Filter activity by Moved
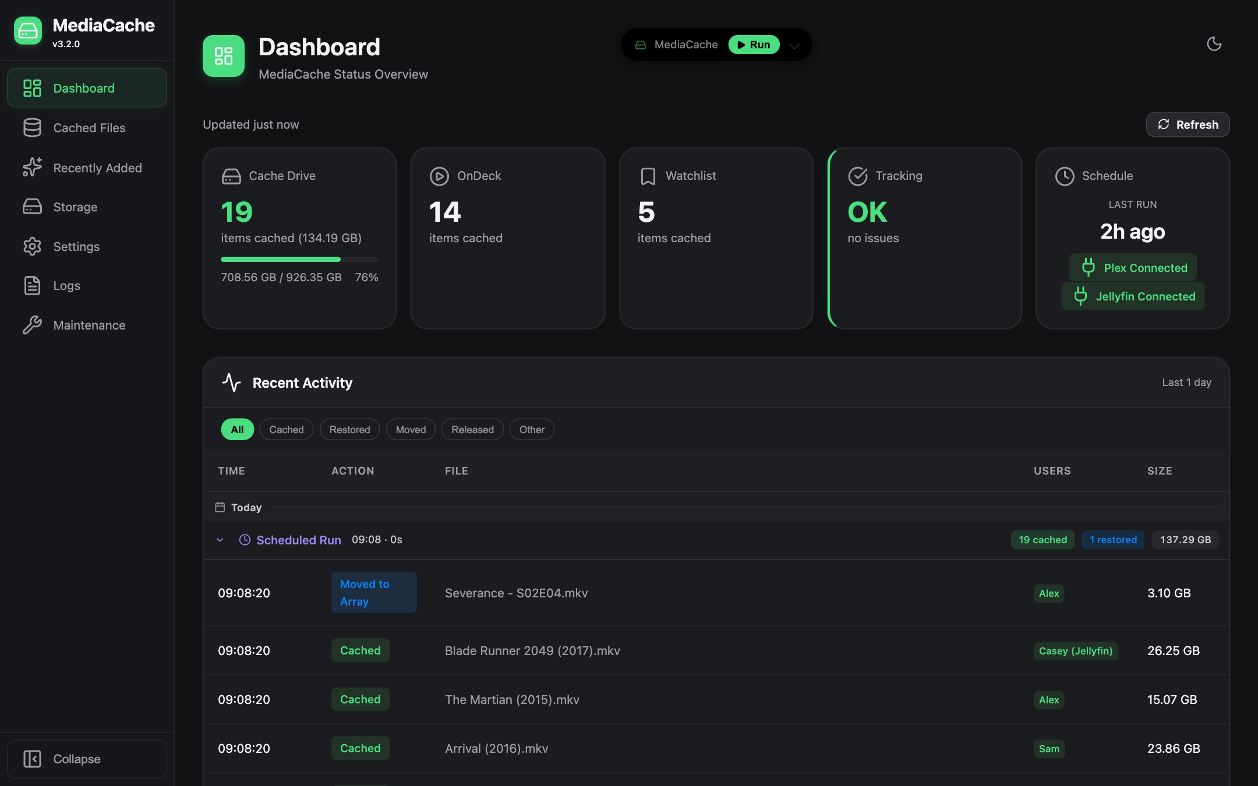Viewport: 1258px width, 786px height. 411,429
